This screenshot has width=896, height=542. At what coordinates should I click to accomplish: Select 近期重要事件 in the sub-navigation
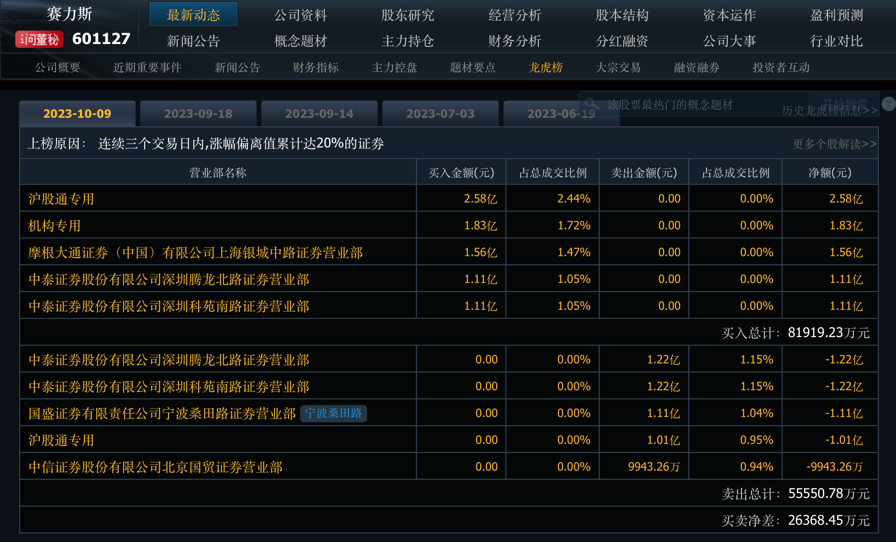tap(147, 68)
